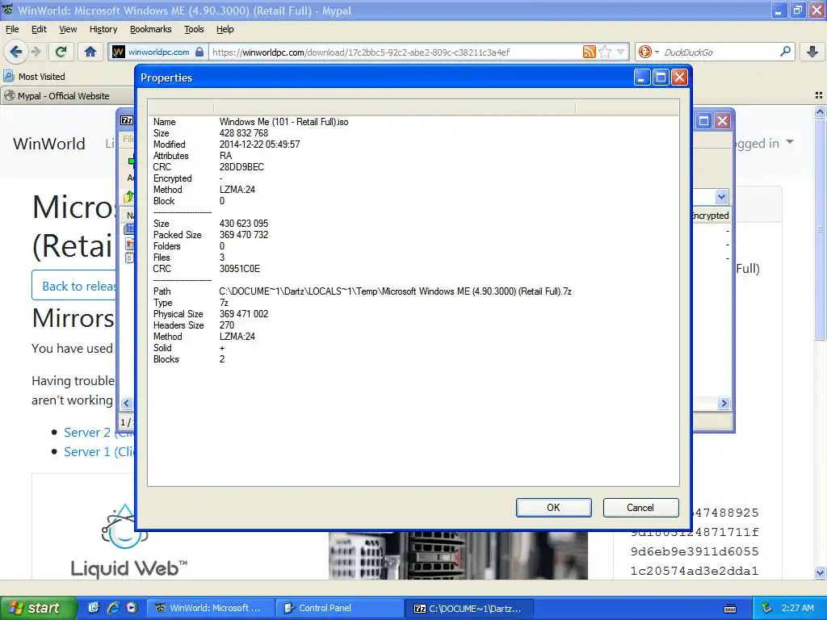Switch to the Control Panel taskbar button

point(340,608)
